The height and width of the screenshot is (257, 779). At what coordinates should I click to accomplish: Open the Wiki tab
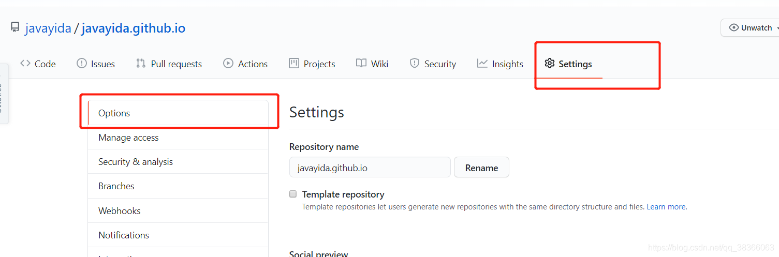pyautogui.click(x=372, y=64)
